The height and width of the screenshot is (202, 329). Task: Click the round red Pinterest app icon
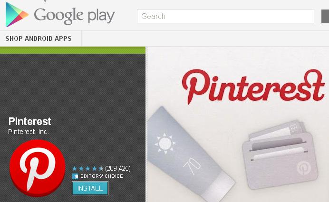pyautogui.click(x=38, y=168)
